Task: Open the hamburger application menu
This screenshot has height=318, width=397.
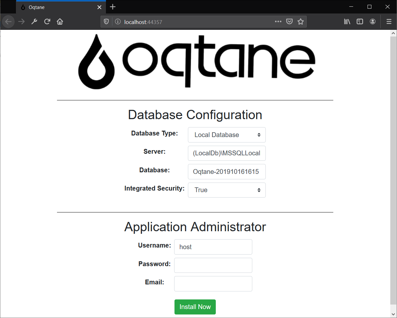Action: pyautogui.click(x=389, y=21)
